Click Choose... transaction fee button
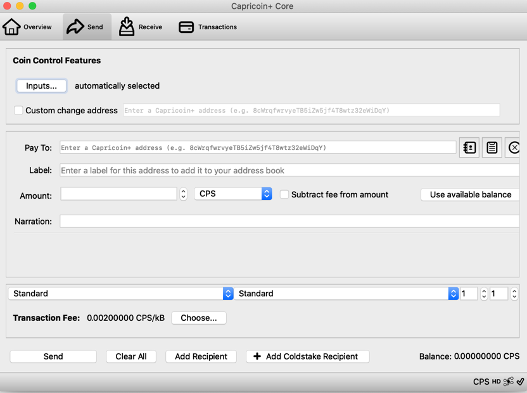The image size is (527, 393). (x=199, y=318)
